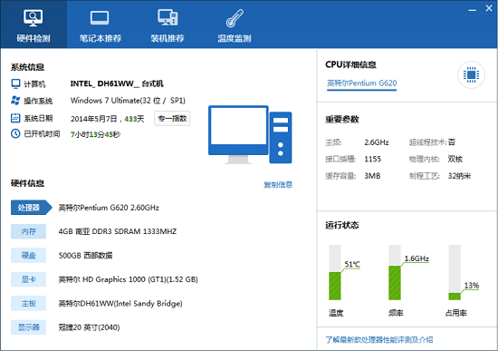Click the text 英特尔DH61WW(Intel Sandy Bridge)
Screen dimensions: 498x351
click(x=120, y=303)
